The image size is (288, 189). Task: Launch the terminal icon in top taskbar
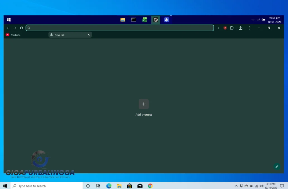(134, 20)
